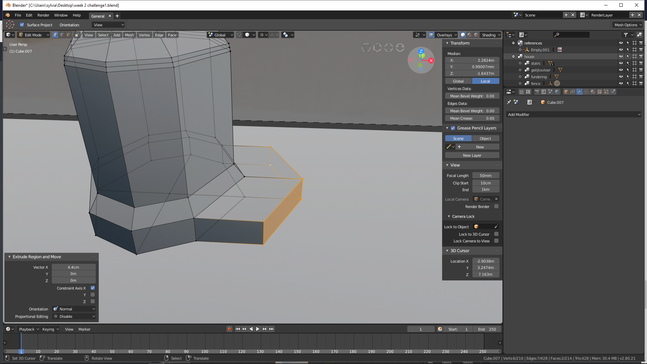Click the record (auto keying) button

tap(229, 329)
